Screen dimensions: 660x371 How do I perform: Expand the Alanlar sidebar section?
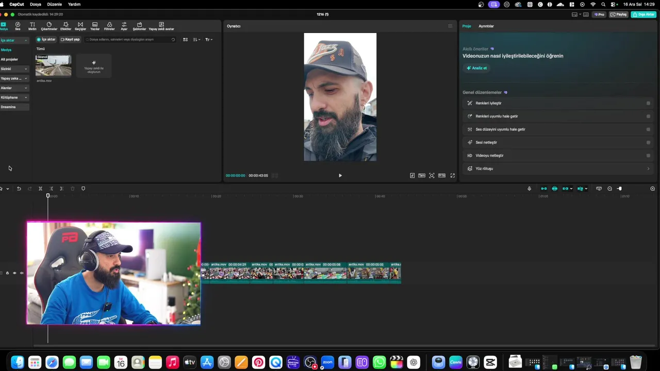pos(26,88)
